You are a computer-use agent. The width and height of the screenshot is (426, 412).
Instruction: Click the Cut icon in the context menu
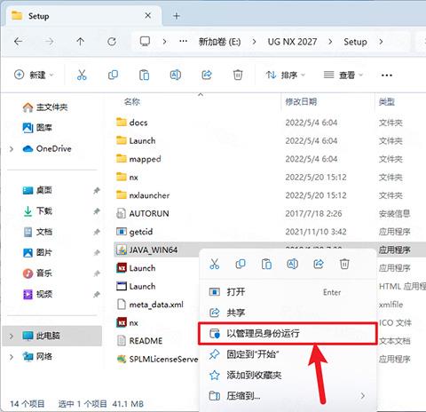[x=215, y=264]
